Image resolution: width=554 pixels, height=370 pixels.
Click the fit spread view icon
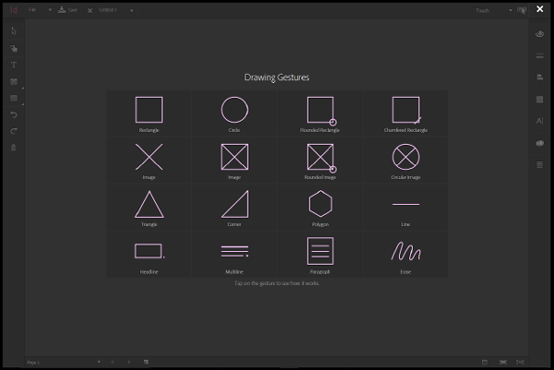pyautogui.click(x=520, y=363)
